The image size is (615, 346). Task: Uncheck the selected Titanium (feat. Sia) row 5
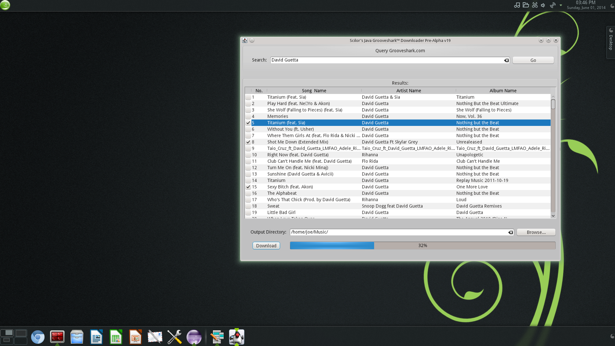point(248,123)
